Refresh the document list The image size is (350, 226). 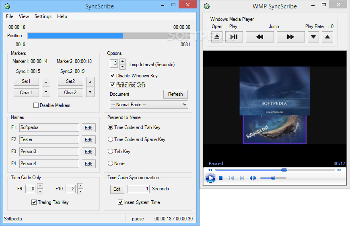175,94
